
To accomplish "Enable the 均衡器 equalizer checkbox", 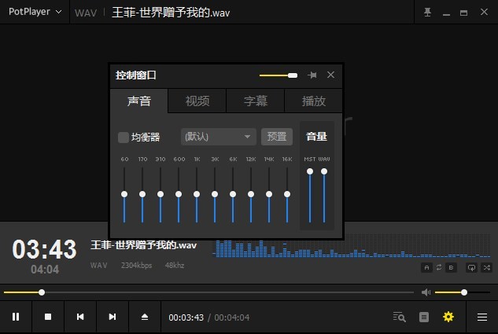I will click(124, 138).
